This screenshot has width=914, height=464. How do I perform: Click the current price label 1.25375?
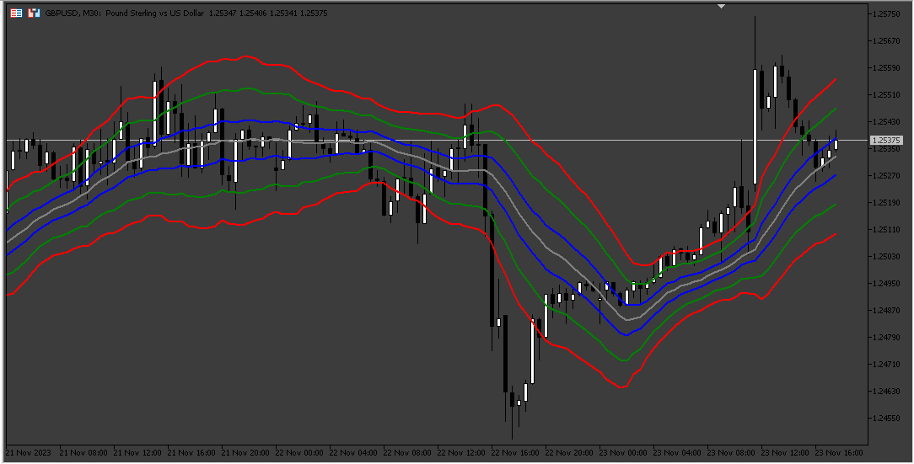pos(886,141)
